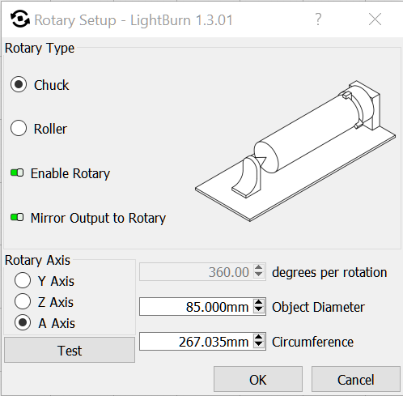Image resolution: width=403 pixels, height=396 pixels.
Task: Confirm settings with OK button
Action: click(258, 379)
